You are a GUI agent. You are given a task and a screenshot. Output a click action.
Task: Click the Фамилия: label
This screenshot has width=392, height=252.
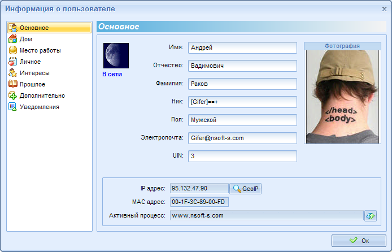(169, 83)
